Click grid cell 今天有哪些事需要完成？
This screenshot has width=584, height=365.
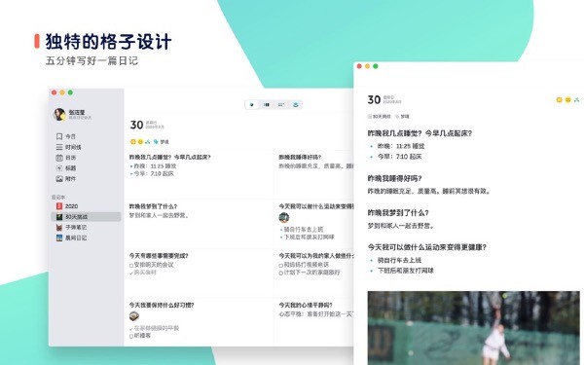pos(200,273)
